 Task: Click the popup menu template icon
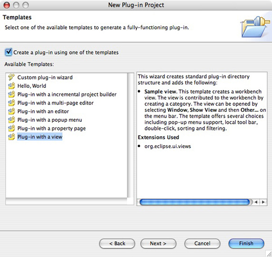point(11,120)
